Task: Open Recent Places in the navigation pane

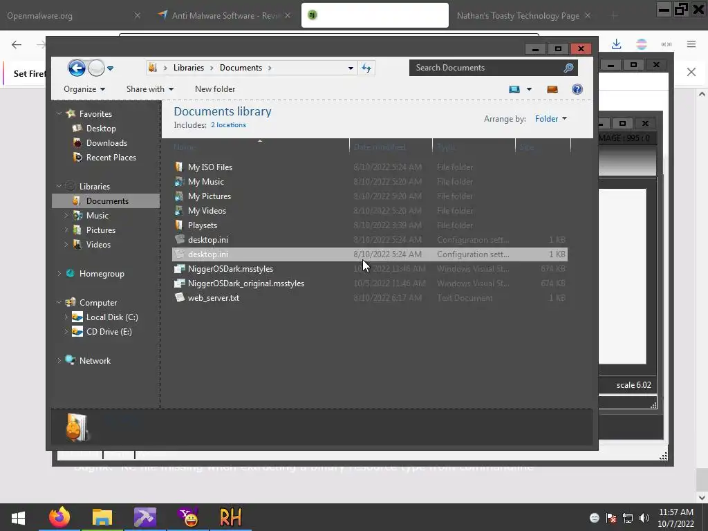Action: [111, 158]
